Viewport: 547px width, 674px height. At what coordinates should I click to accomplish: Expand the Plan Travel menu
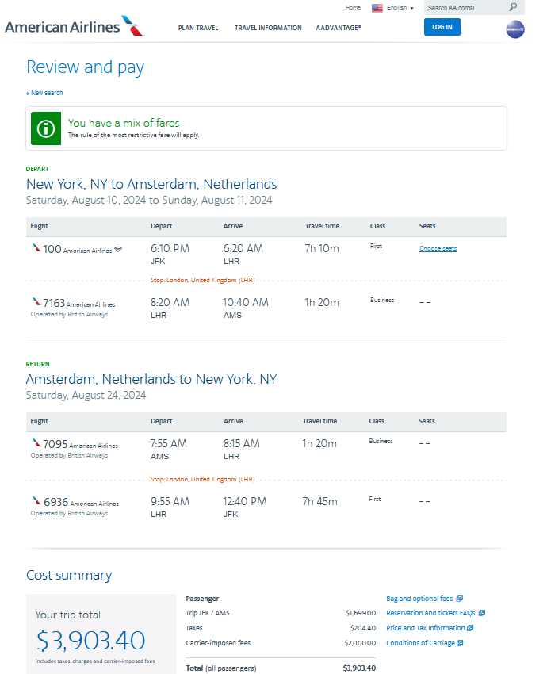[x=197, y=28]
